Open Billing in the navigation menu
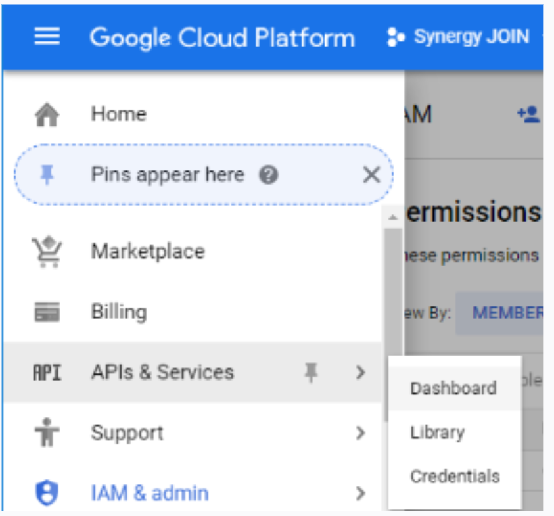The height and width of the screenshot is (516, 554). 119,312
